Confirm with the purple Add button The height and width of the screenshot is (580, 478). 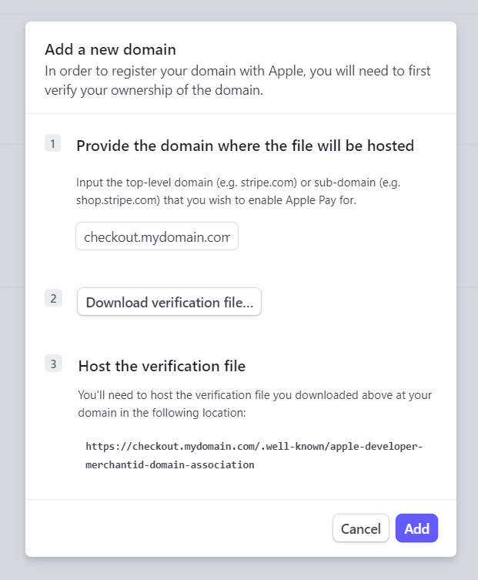[x=416, y=528]
